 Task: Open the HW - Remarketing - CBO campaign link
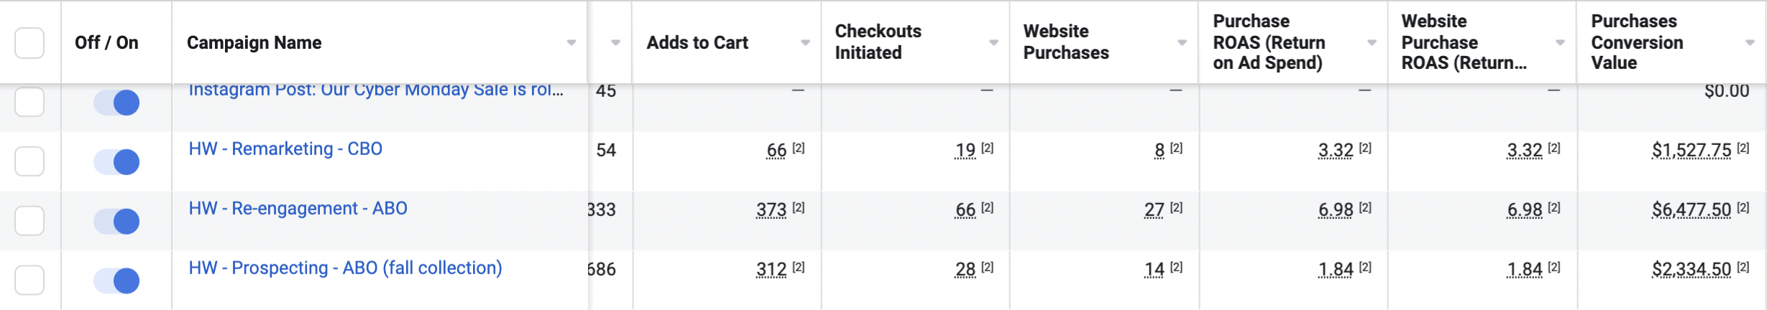[x=285, y=149]
